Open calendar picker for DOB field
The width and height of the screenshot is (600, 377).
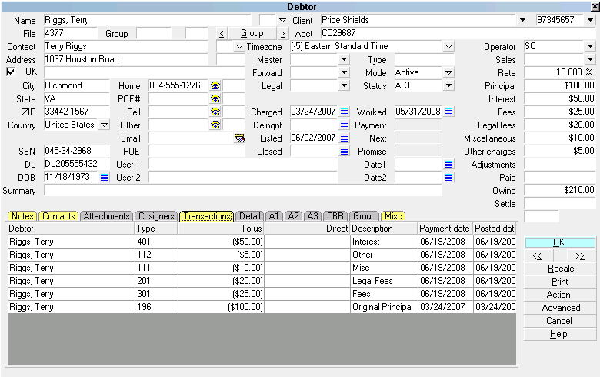(x=104, y=178)
